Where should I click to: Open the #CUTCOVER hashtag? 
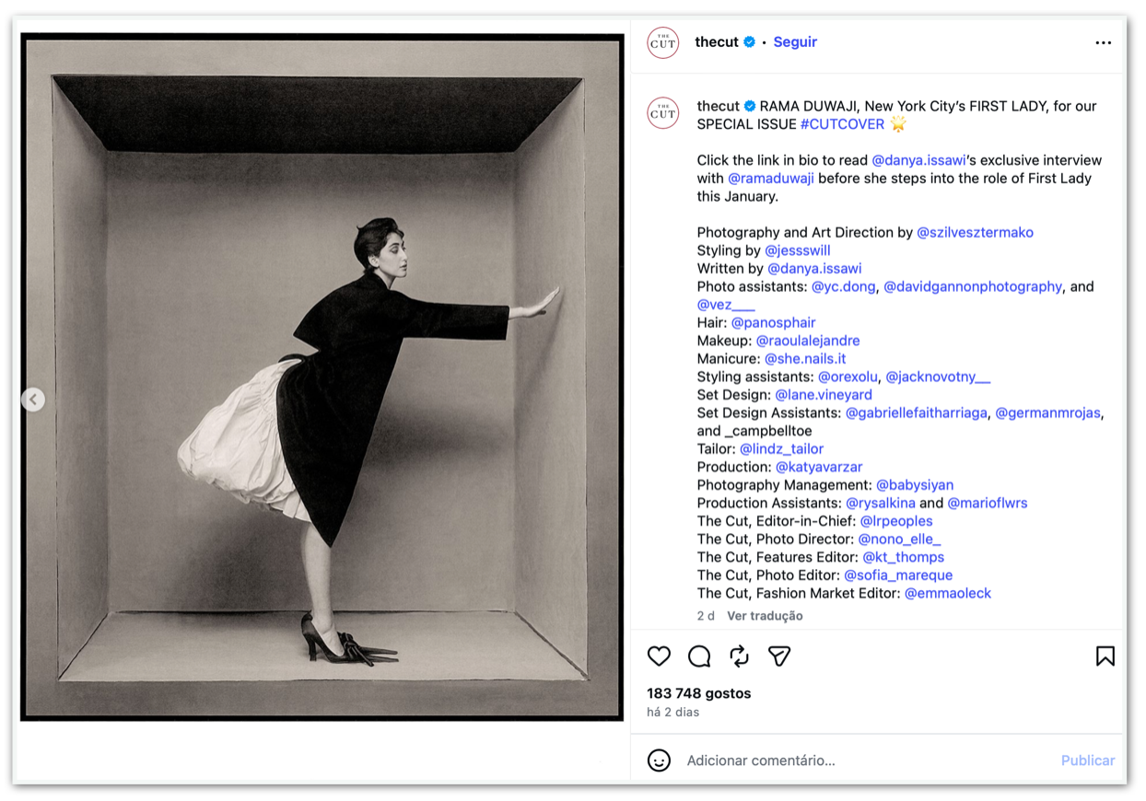[842, 124]
